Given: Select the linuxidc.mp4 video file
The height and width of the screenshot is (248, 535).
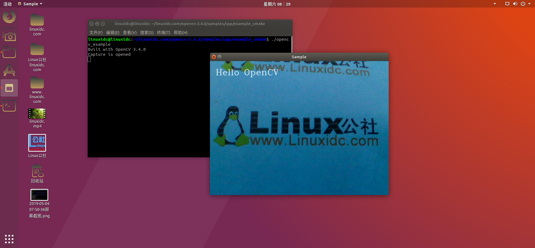Looking at the screenshot, I should point(37,118).
